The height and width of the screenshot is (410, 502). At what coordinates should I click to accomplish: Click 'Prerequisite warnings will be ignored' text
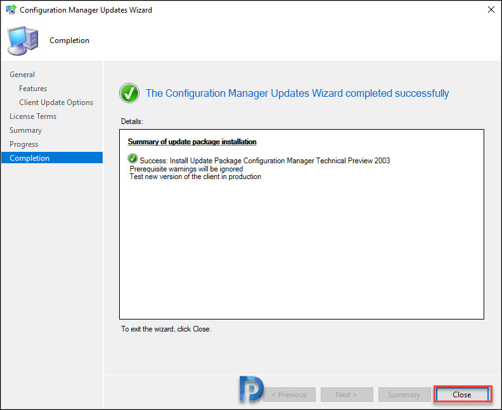click(186, 169)
